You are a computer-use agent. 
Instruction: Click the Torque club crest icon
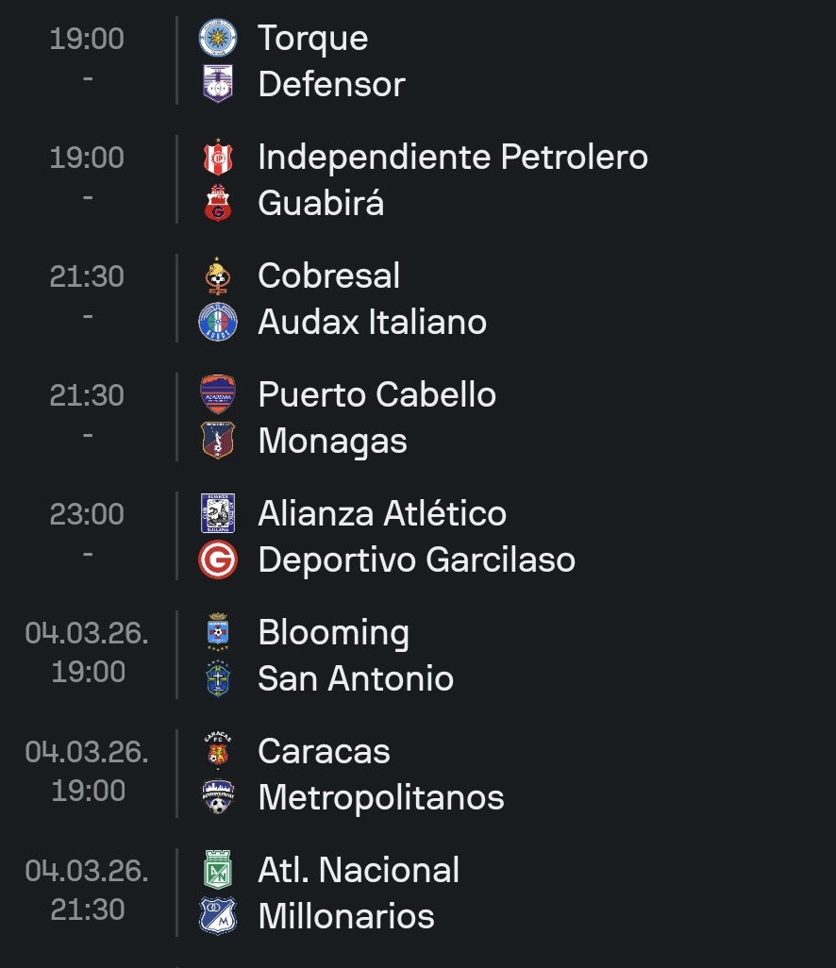coord(218,39)
